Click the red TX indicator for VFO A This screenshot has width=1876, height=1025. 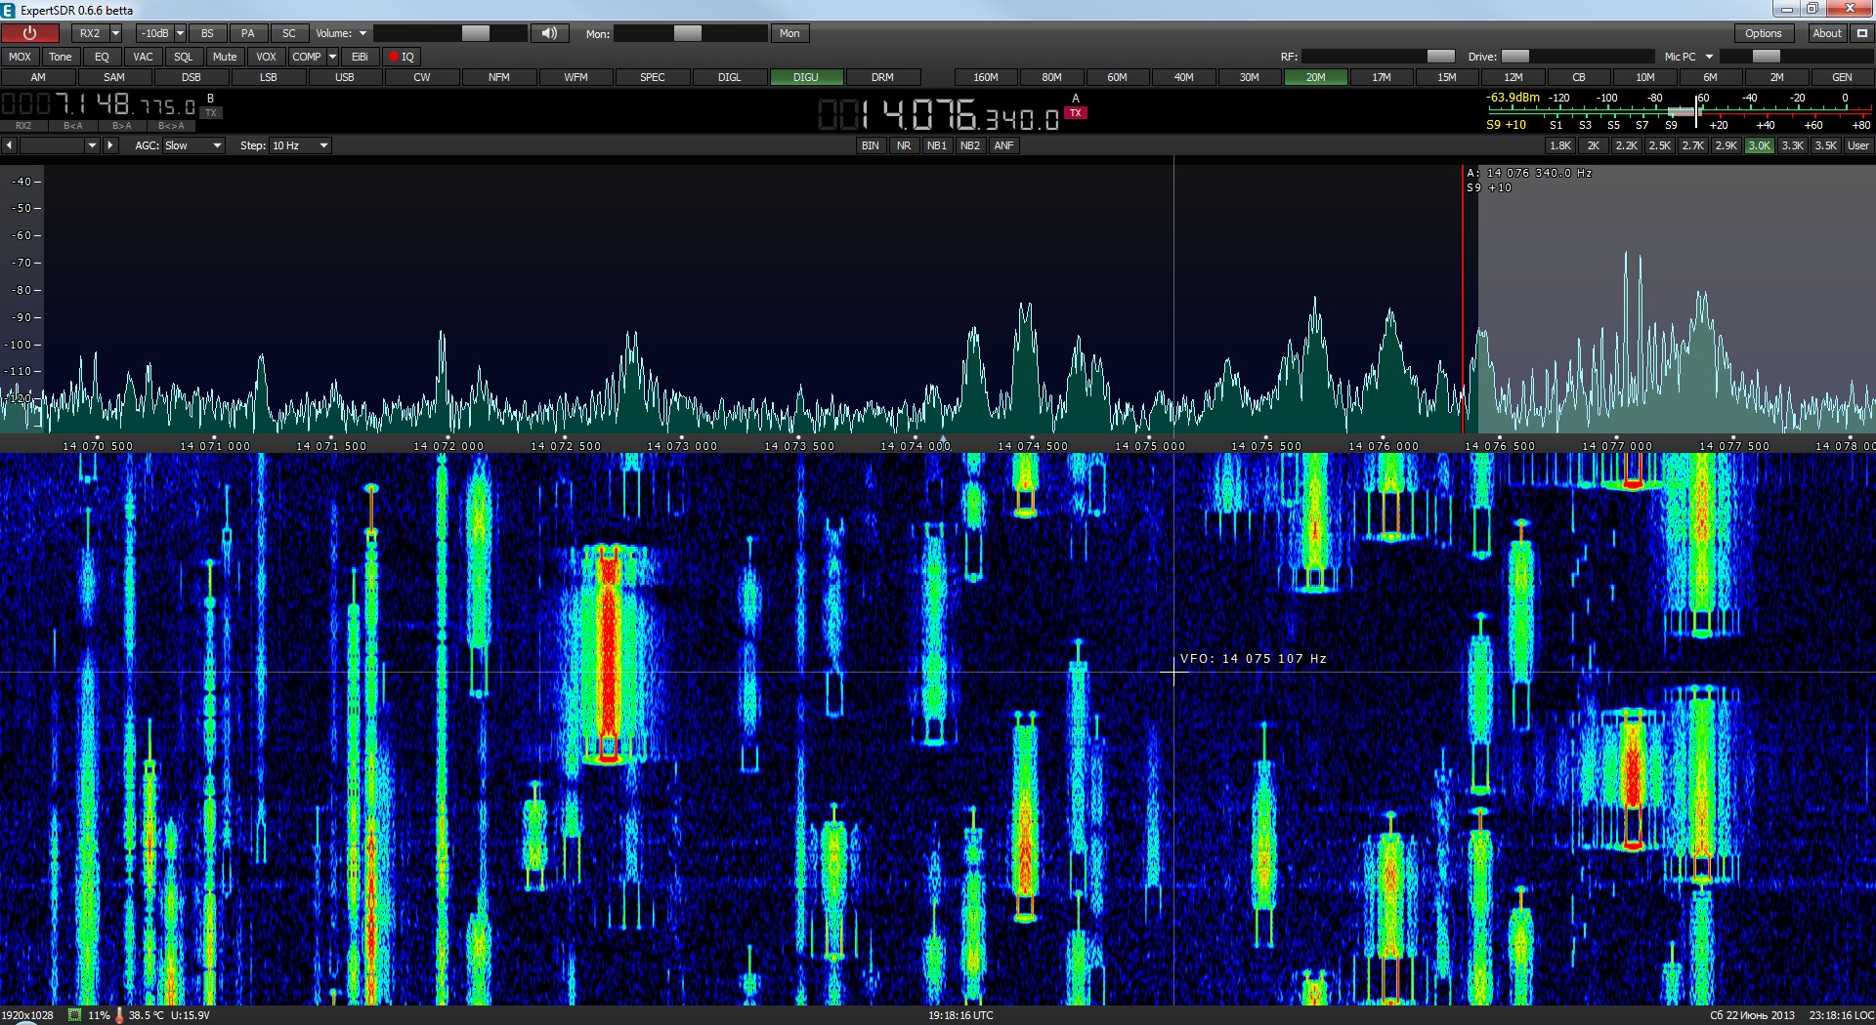point(1076,113)
